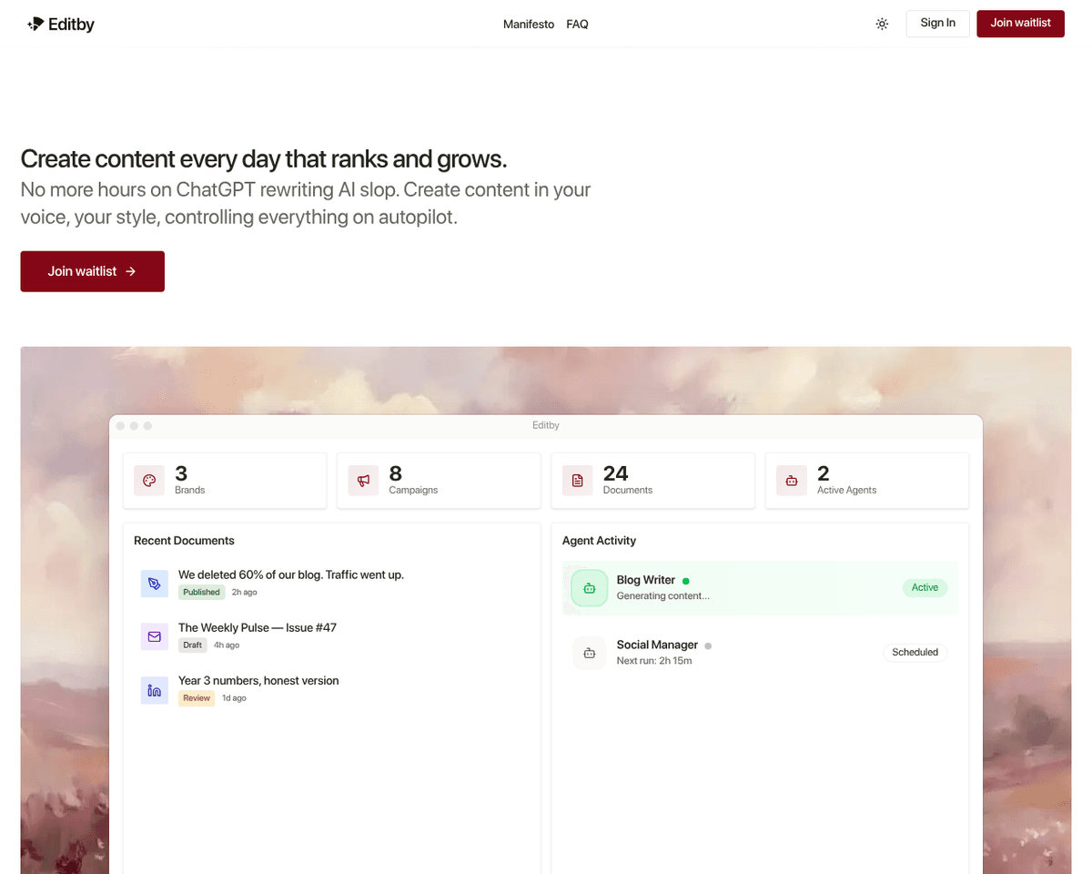Click the Active status badge on Blog Writer
Viewport: 1092px width, 874px height.
point(925,588)
